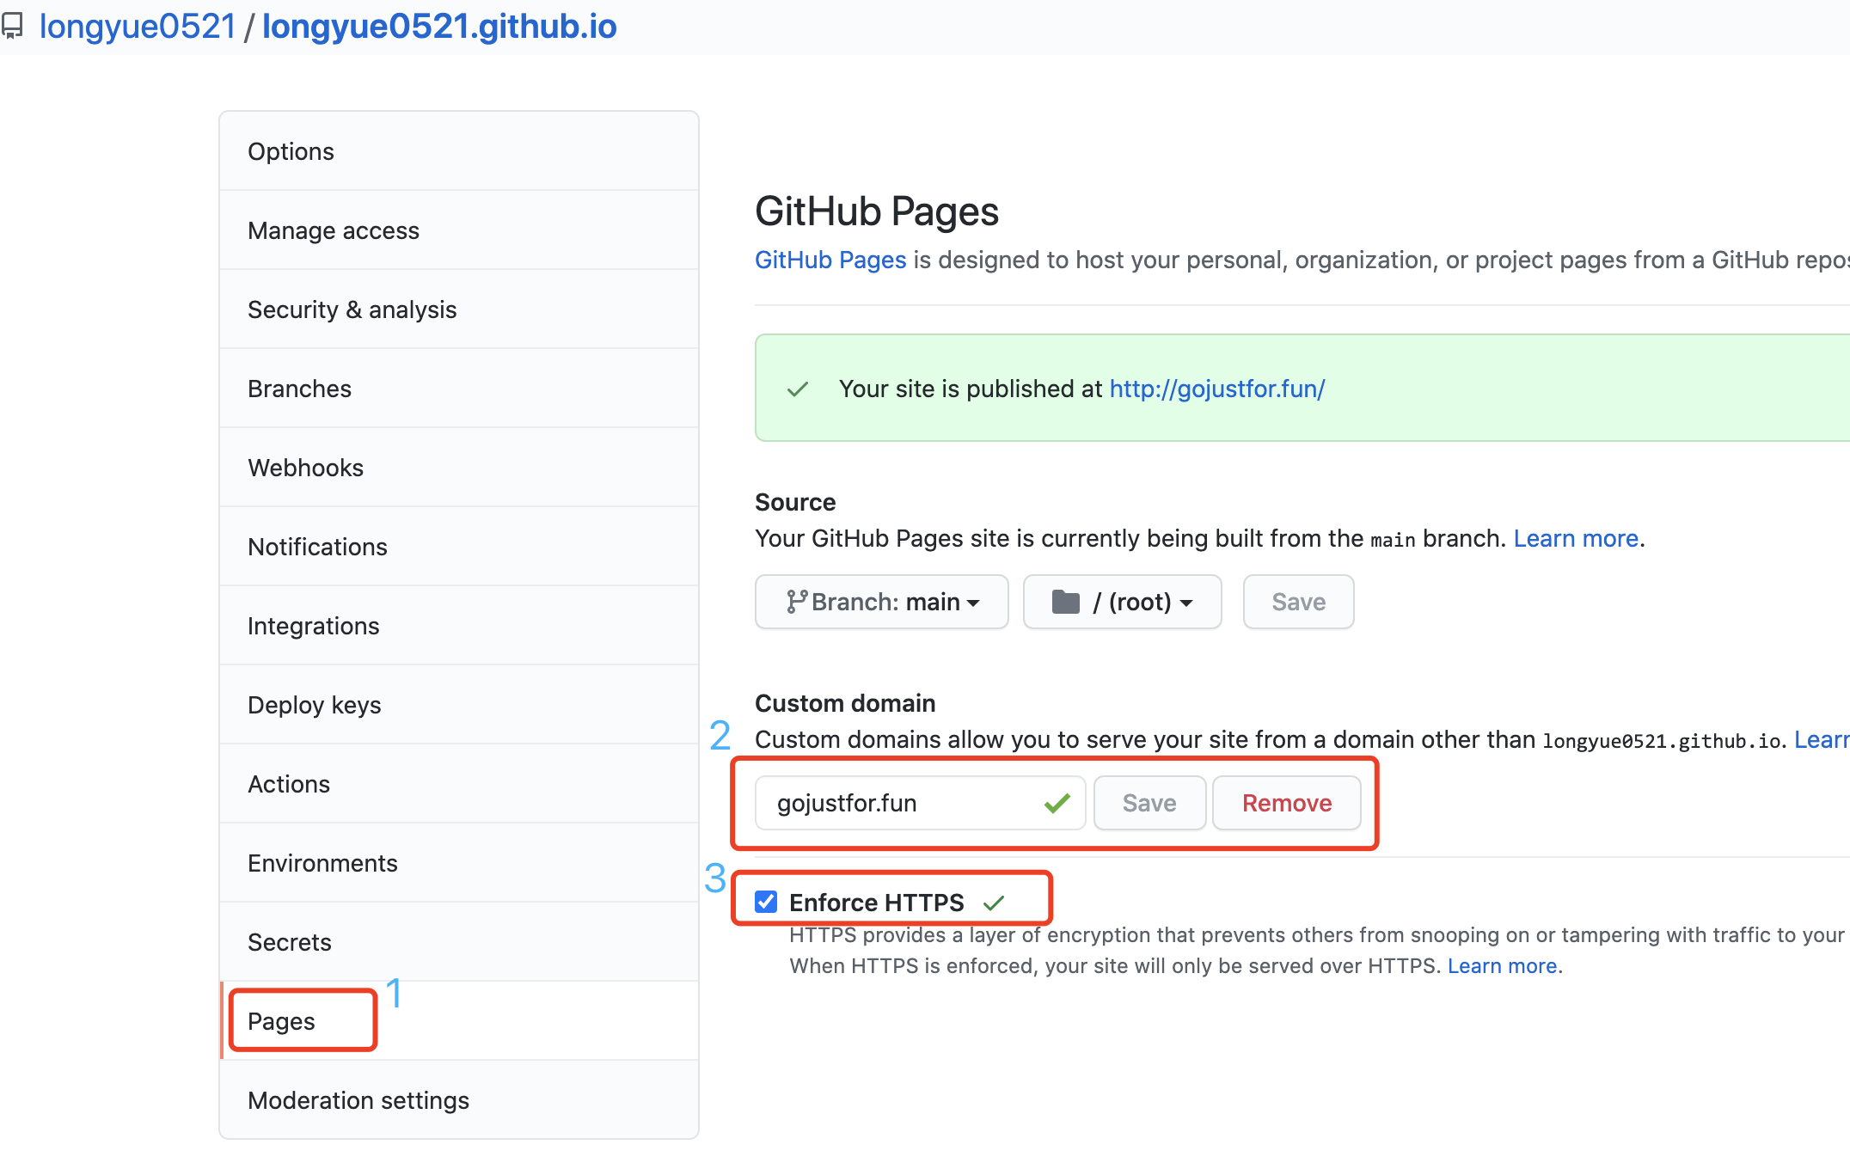Select Branches in settings sidebar
The image size is (1850, 1157).
click(x=459, y=389)
